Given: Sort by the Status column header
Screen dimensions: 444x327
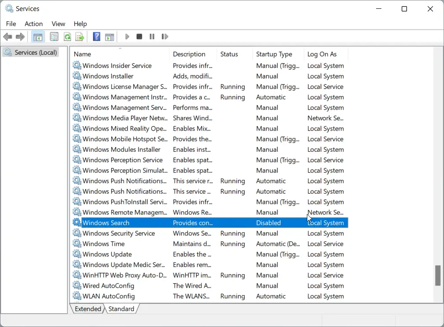Looking at the screenshot, I should [235, 54].
